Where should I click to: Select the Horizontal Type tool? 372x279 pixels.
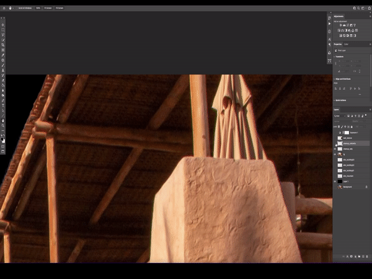pos(3,105)
